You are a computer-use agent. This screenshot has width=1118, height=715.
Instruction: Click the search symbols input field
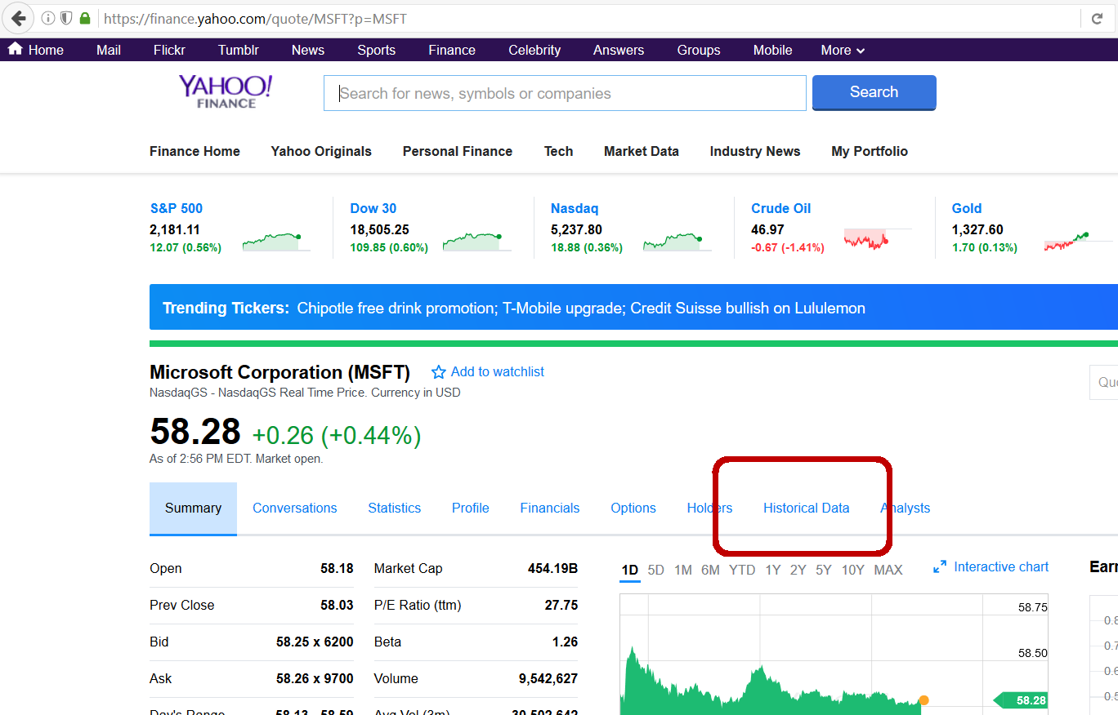tap(564, 92)
